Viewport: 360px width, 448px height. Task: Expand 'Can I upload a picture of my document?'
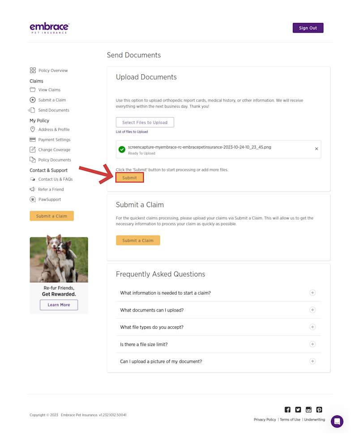[313, 361]
